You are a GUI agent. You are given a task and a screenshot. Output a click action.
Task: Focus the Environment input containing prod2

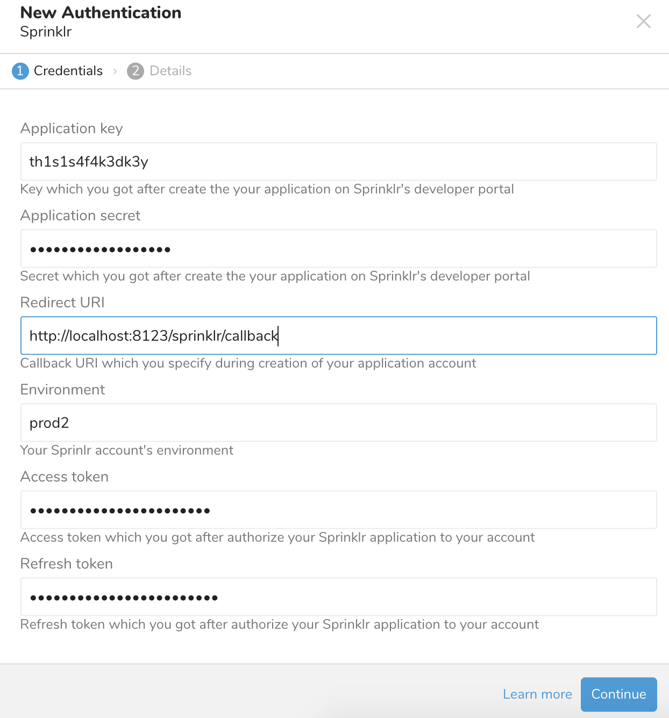coord(338,423)
